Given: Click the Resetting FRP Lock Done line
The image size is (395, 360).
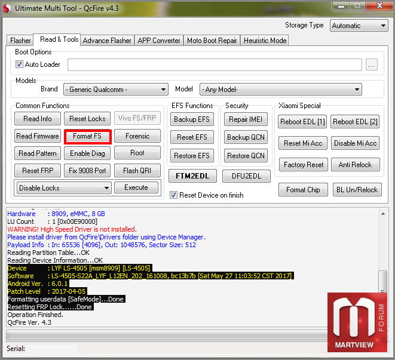Looking at the screenshot, I should pos(50,307).
